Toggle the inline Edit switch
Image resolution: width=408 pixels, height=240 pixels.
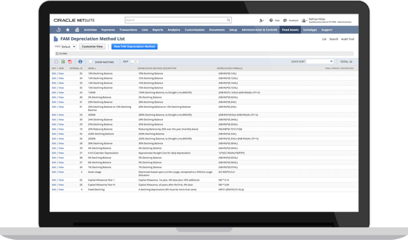pyautogui.click(x=134, y=62)
